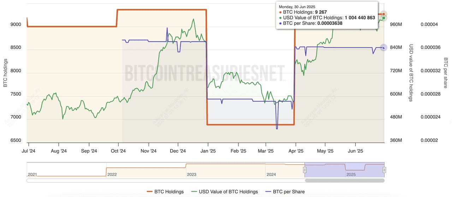This screenshot has width=452, height=197.
Task: Grab the left navigator range handle
Action: 305,170
